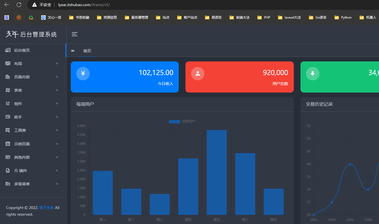This screenshot has height=224, width=379.
Task: Click the 后台首页 home icon
Action: tap(8, 50)
